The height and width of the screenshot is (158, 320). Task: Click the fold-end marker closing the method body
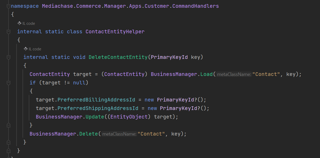[8, 142]
